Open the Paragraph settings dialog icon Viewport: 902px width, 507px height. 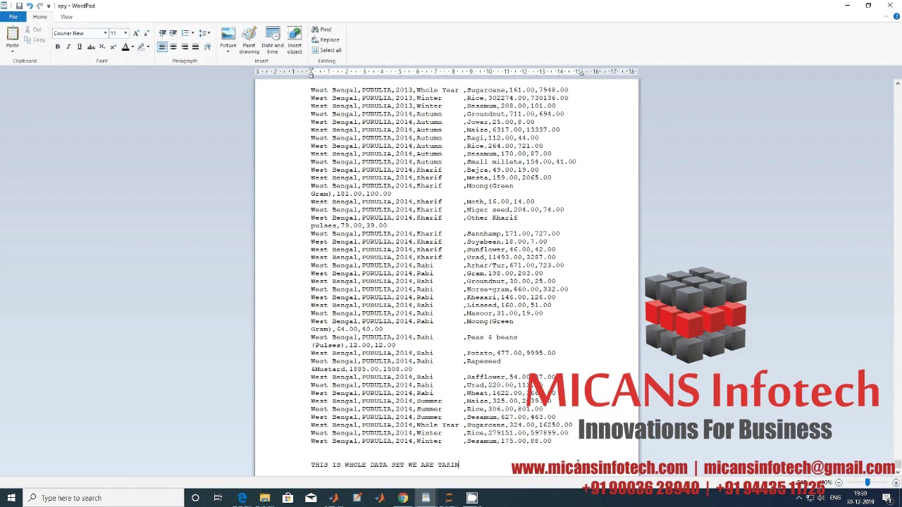(207, 47)
